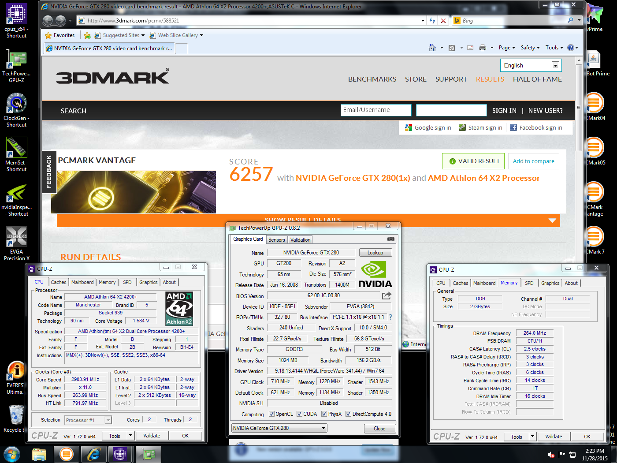Click the volume icon in system tray

point(551,455)
